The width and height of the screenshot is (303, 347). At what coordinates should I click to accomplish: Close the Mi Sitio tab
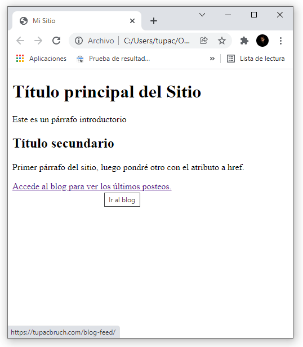tap(132, 21)
